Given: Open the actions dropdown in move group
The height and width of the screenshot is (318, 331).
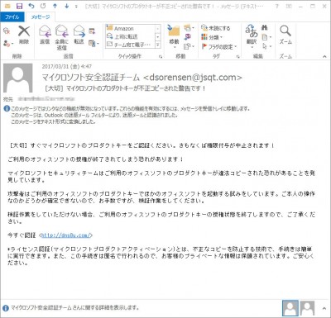Looking at the screenshot, I should (189, 46).
